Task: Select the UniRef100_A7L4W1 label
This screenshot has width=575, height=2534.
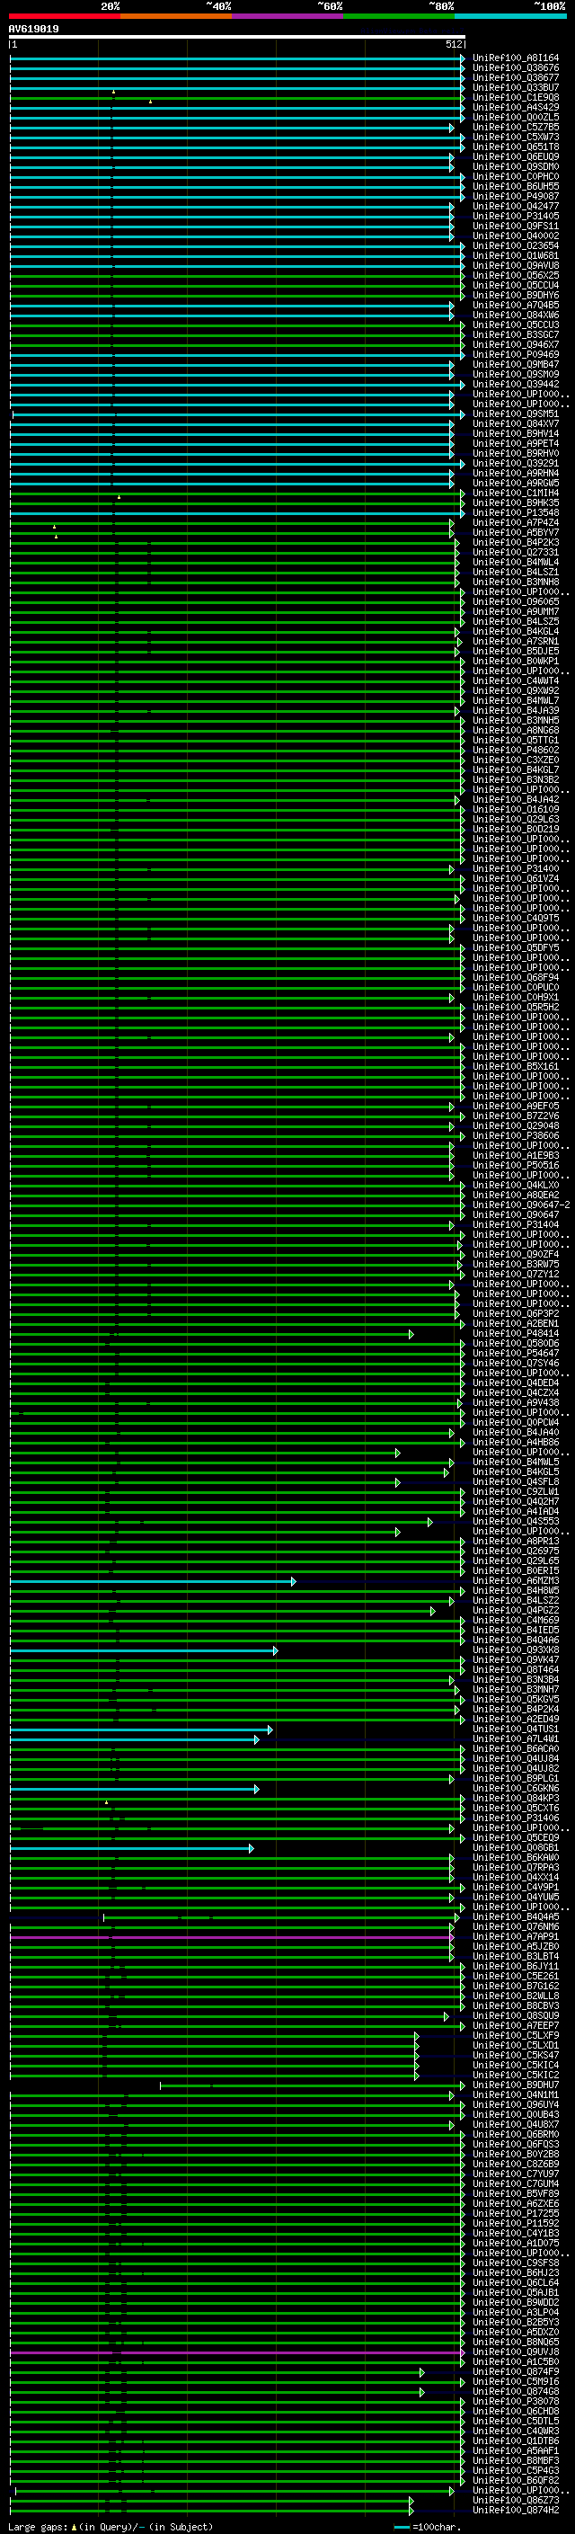Action: [516, 1739]
